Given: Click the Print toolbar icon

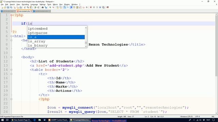Looking at the screenshot, I should click(x=20, y=7).
